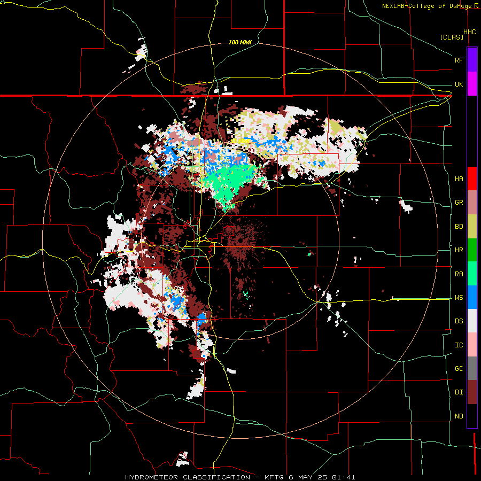Click the 6 MAY 25 date text
The width and height of the screenshot is (481, 481).
309,477
